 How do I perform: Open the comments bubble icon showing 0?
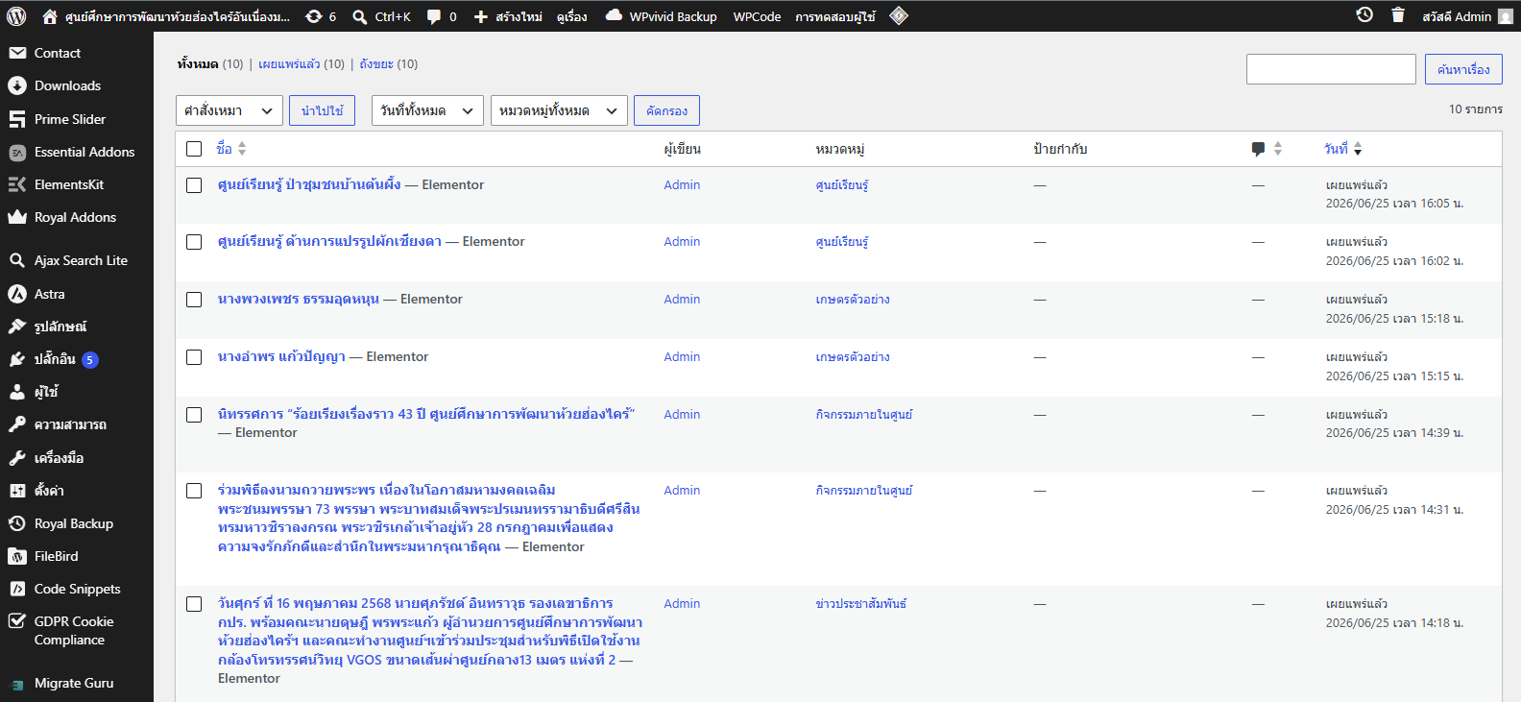434,16
